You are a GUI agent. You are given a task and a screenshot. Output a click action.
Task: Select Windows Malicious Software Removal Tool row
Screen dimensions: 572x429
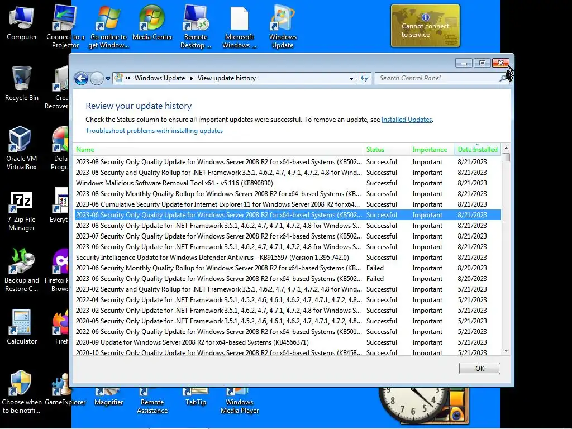point(288,183)
